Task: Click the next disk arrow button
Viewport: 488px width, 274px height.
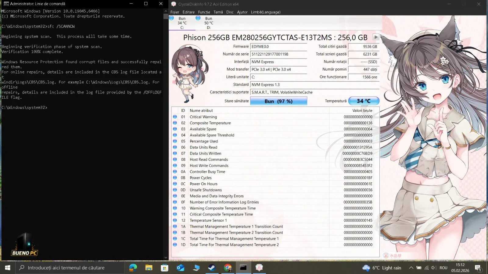Action: tap(376, 37)
